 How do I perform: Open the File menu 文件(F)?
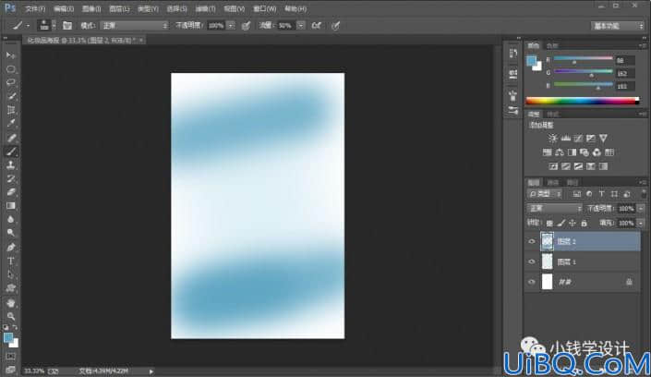click(35, 8)
